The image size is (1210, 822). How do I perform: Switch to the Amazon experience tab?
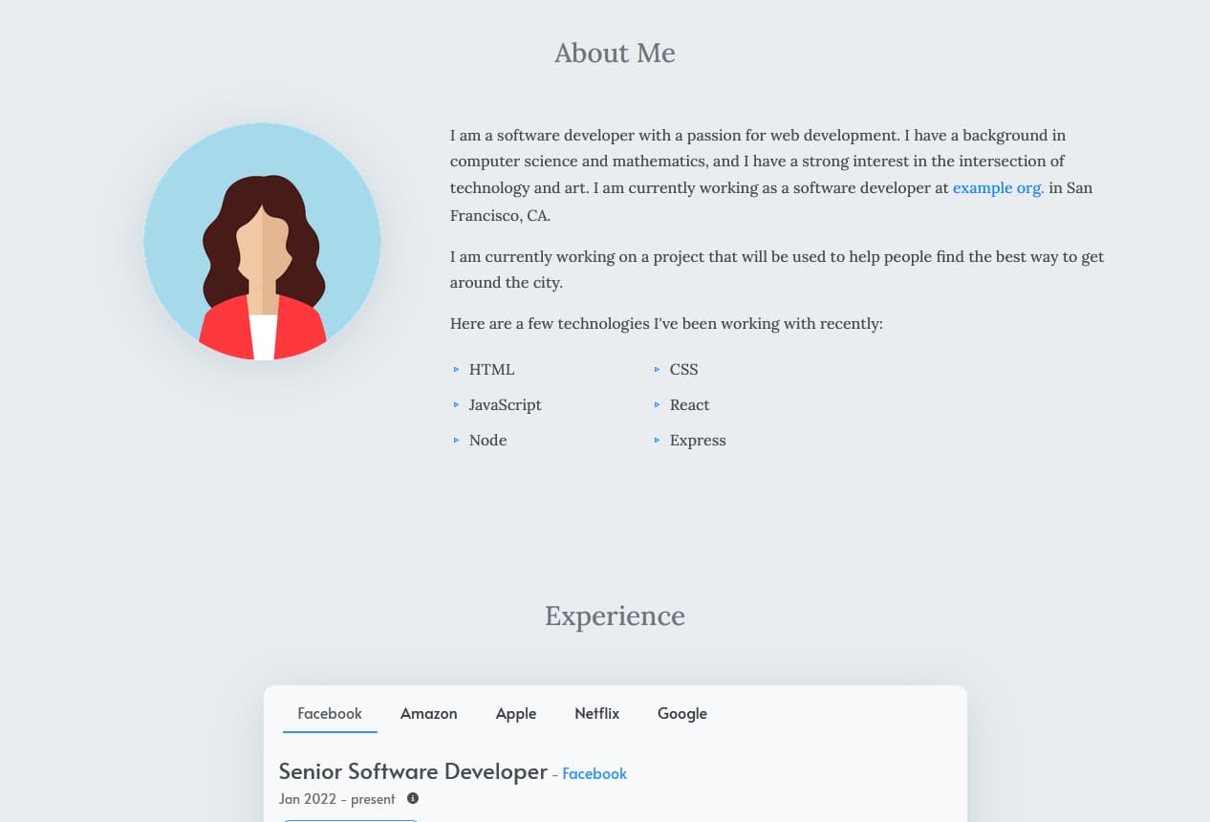click(428, 713)
